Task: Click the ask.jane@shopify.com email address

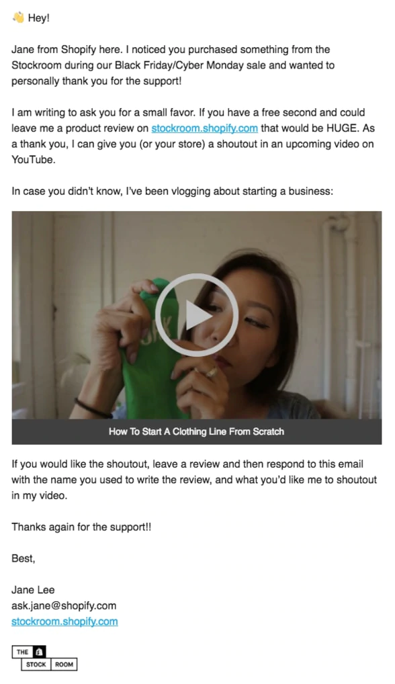Action: coord(64,605)
